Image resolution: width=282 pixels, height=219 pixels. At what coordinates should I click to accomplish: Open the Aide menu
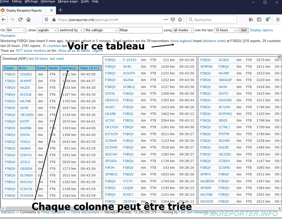click(x=95, y=2)
